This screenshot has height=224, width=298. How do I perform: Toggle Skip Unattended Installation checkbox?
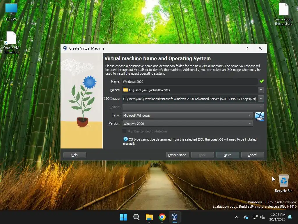[125, 131]
